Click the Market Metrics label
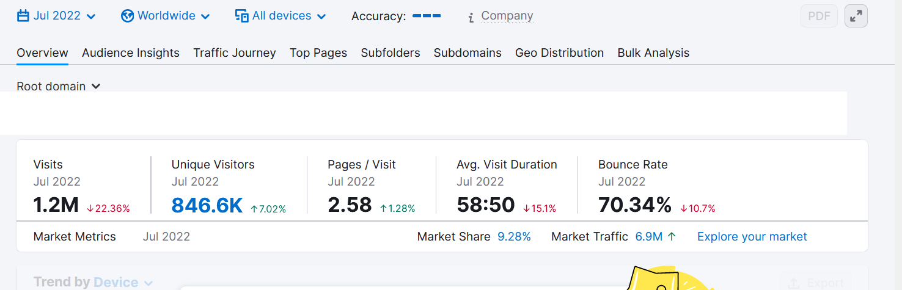Image resolution: width=902 pixels, height=290 pixels. coord(75,237)
